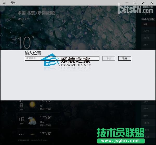Maximize the weather window
This screenshot has width=156, height=145.
click(135, 3)
